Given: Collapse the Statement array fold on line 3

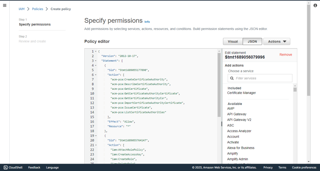Looking at the screenshot, I should coord(96,61).
